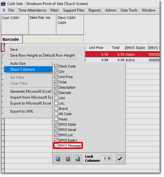
Task: Decrease the Lock Columns value with the down arrow
Action: [x=109, y=159]
